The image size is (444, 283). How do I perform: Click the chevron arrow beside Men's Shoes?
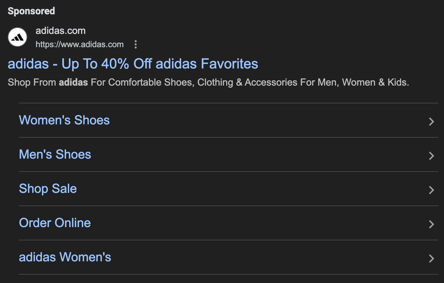[x=431, y=155]
